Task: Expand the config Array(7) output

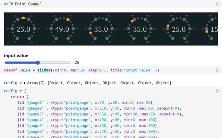Action: 25,83
